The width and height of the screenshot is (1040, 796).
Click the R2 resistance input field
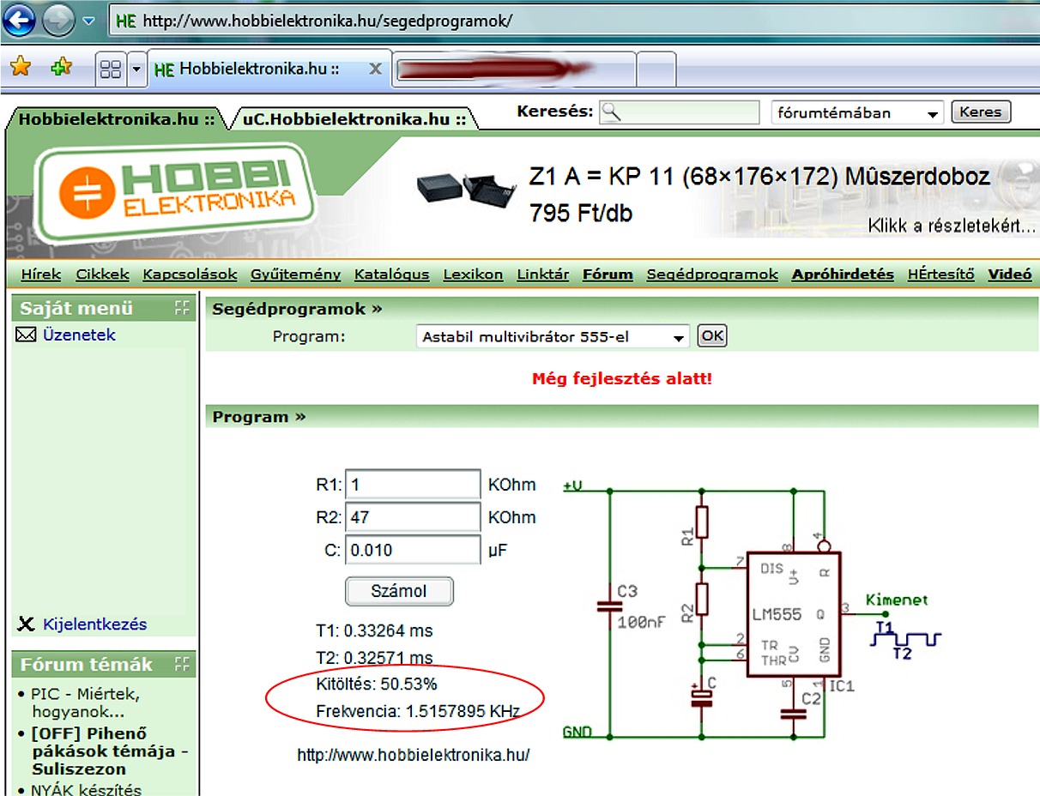pyautogui.click(x=413, y=517)
